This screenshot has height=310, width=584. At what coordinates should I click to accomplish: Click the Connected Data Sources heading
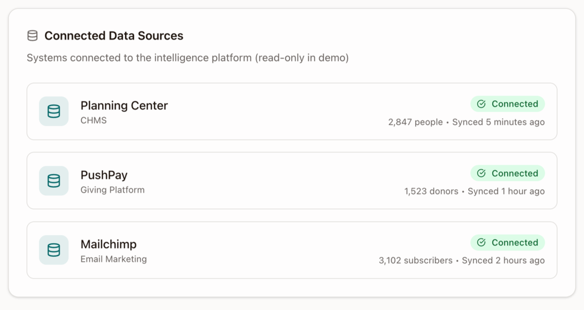(x=114, y=36)
